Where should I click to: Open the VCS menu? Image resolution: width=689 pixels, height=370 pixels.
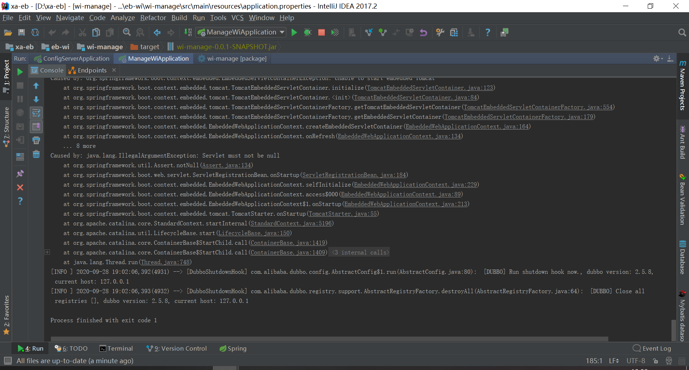pyautogui.click(x=238, y=18)
